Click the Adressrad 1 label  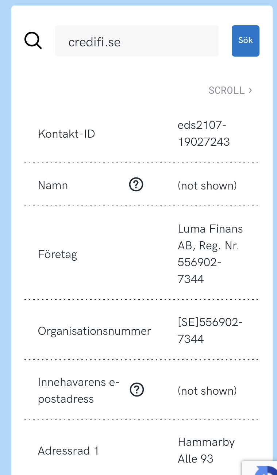pyautogui.click(x=68, y=451)
